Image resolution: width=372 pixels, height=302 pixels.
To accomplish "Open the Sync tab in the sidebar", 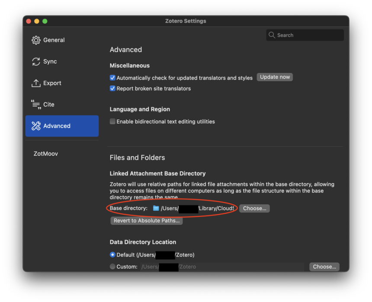I will [x=49, y=61].
